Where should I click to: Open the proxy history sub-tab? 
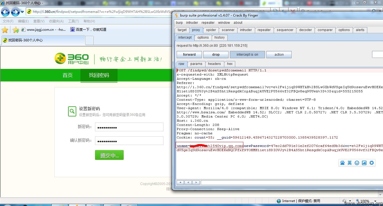pos(220,38)
